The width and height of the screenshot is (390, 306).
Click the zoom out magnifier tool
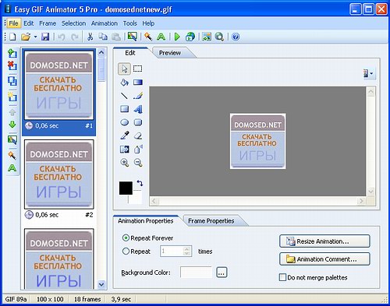click(138, 163)
